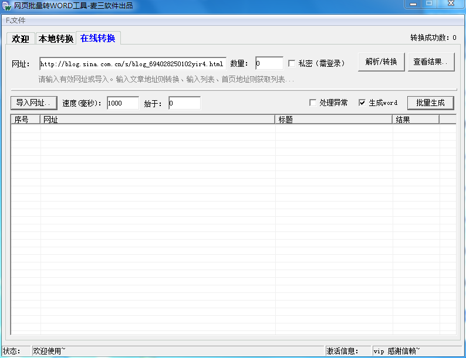The image size is (466, 358).
Task: Focus the 网址 URL input field
Action: 133,63
